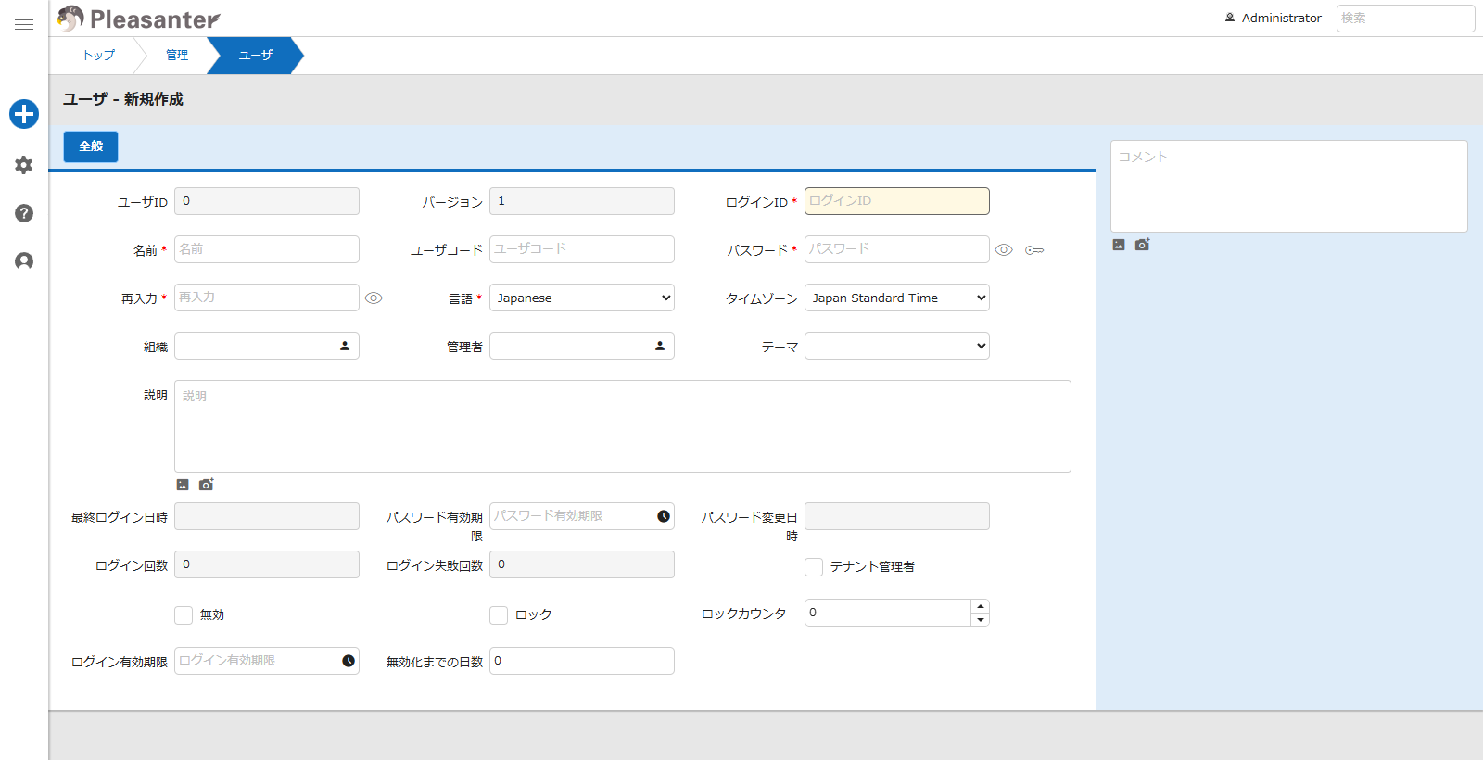Increase ロックカウンター with up arrow
1483x760 pixels.
point(981,606)
